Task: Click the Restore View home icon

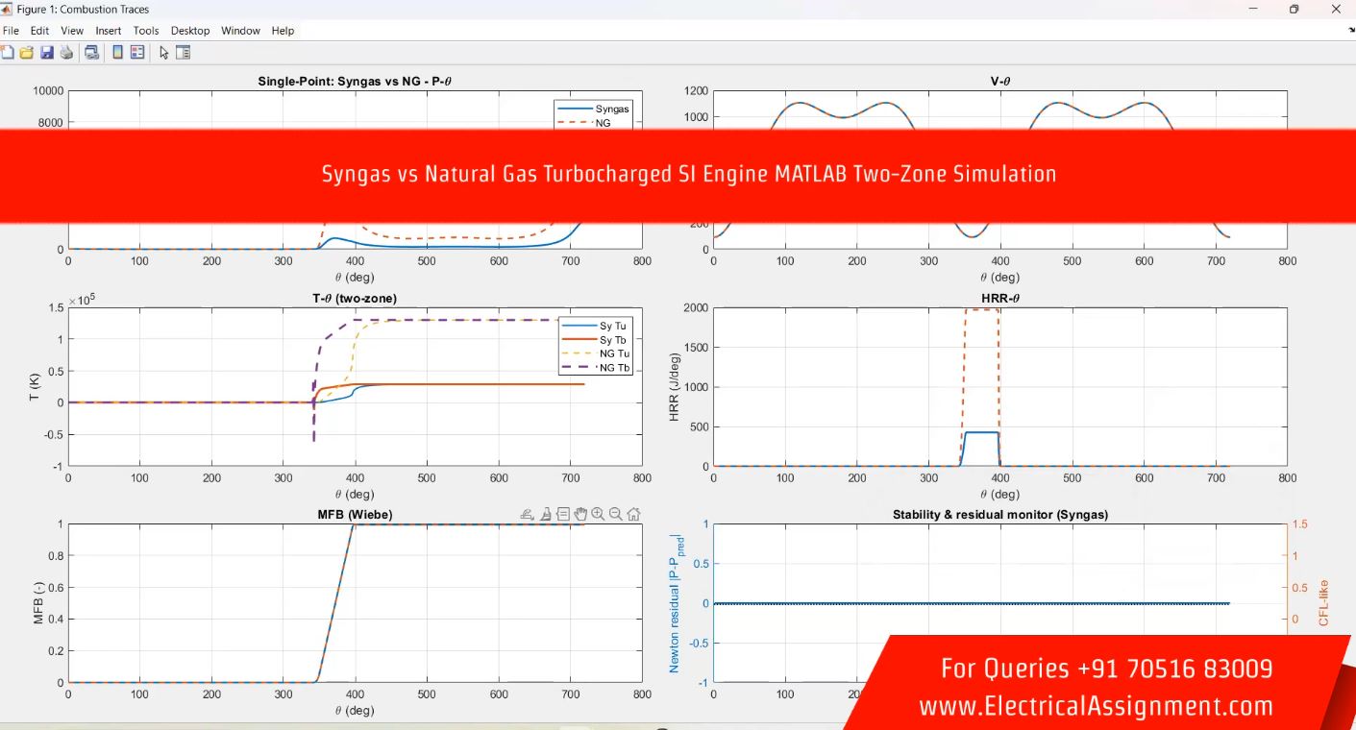Action: click(x=633, y=515)
